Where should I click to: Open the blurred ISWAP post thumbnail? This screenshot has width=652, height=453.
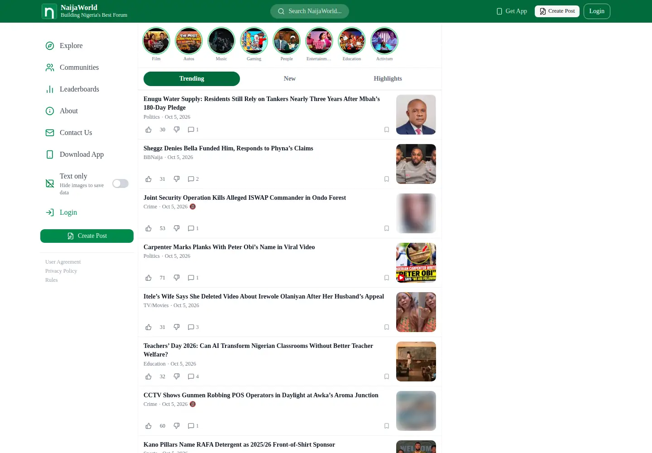(416, 213)
